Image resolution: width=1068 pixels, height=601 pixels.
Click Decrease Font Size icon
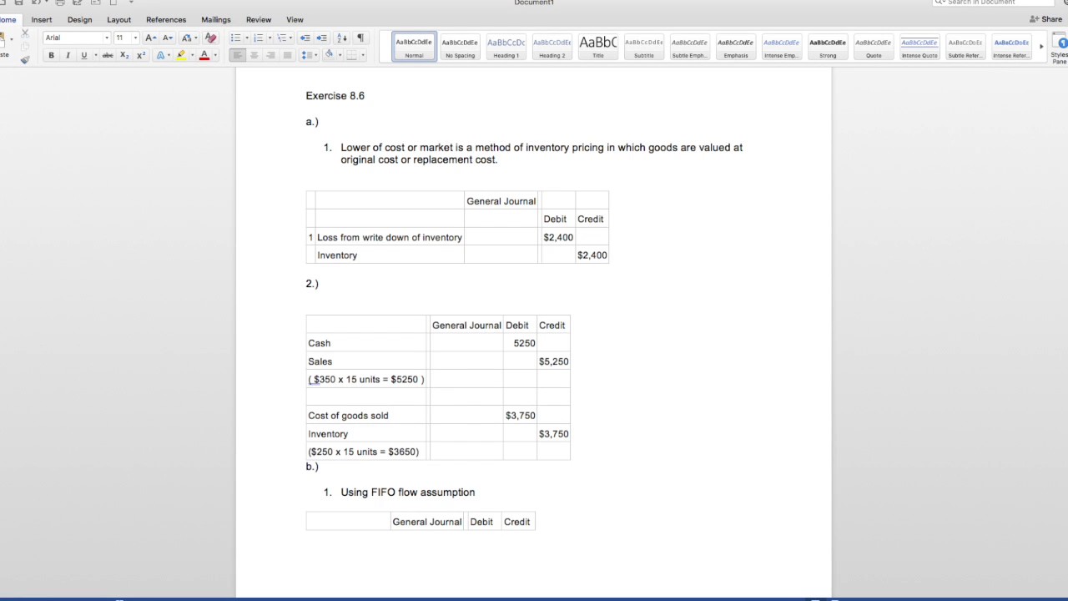click(x=167, y=38)
